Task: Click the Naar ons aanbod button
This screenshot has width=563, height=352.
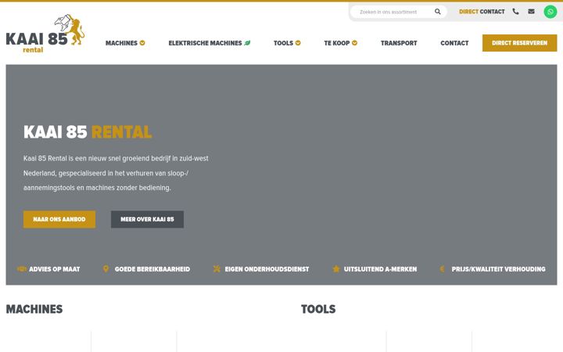Action: coord(59,219)
